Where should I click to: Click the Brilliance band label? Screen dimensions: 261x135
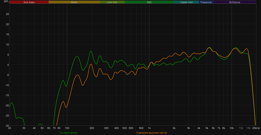coord(235,2)
